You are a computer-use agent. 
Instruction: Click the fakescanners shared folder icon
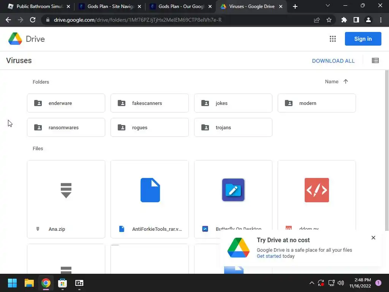(122, 103)
